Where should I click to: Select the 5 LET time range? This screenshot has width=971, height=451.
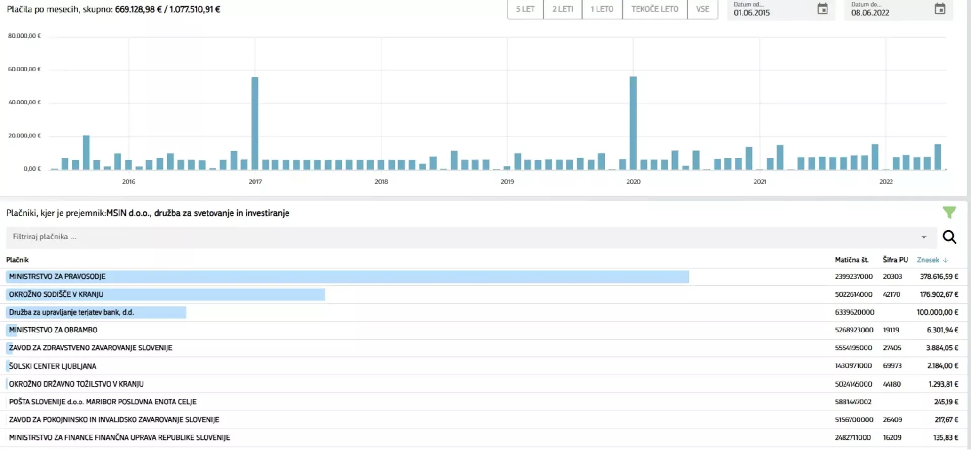click(x=525, y=9)
